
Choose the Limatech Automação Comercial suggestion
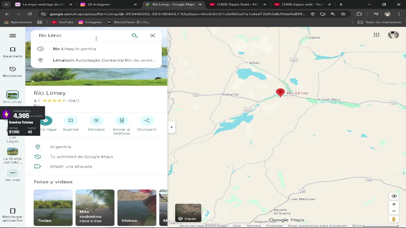96,60
